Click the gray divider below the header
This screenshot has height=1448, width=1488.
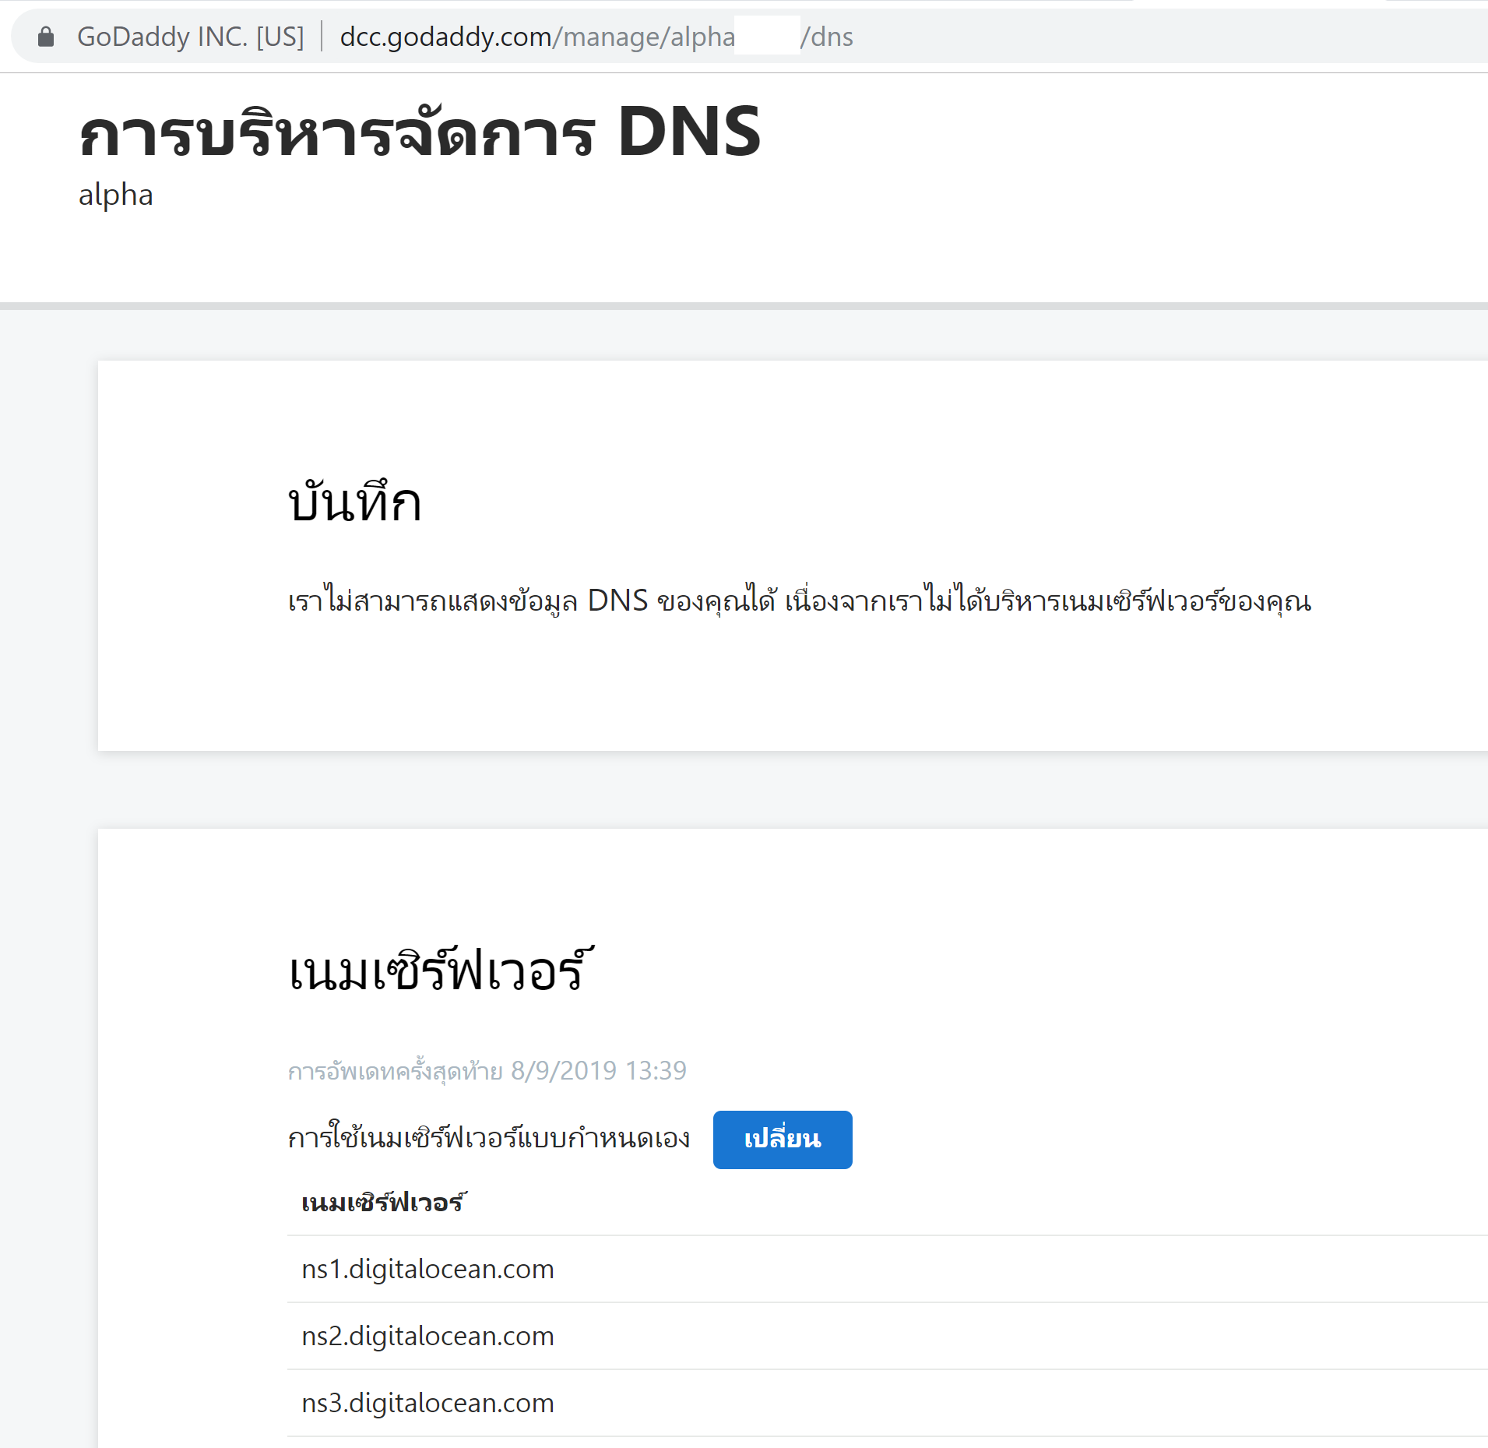pos(744,306)
